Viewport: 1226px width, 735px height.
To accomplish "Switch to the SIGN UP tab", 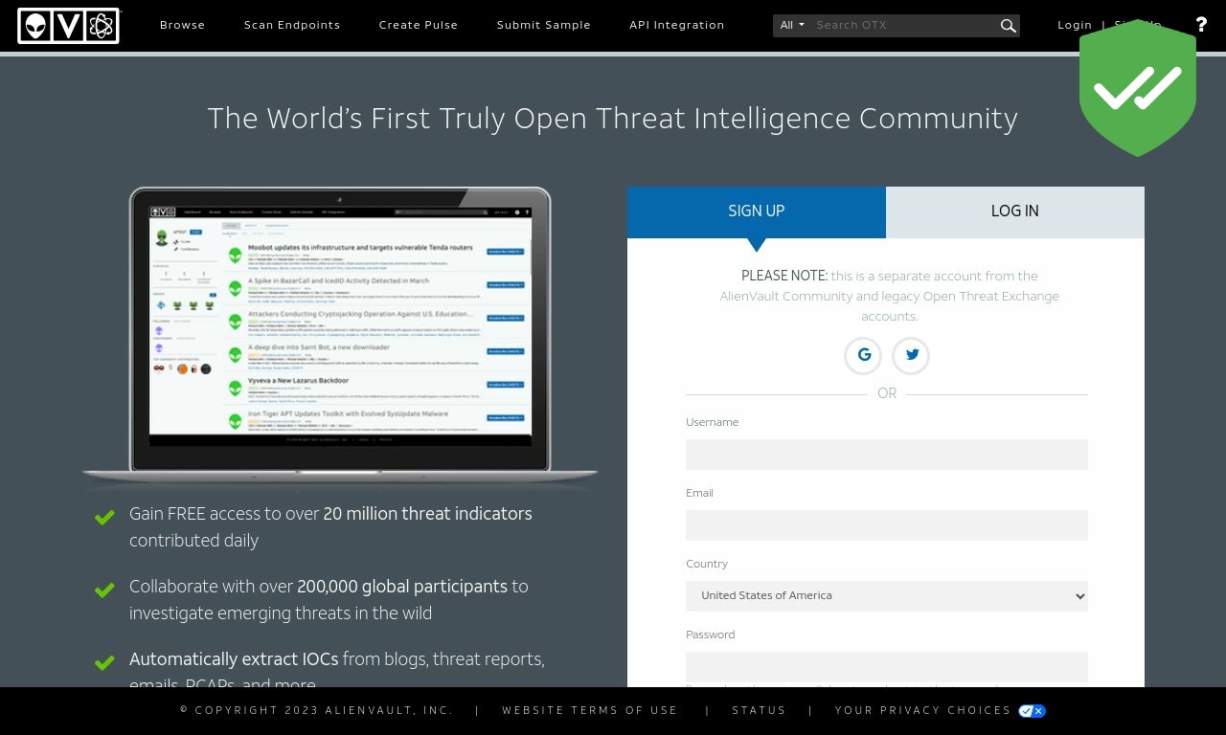I will coord(757,212).
